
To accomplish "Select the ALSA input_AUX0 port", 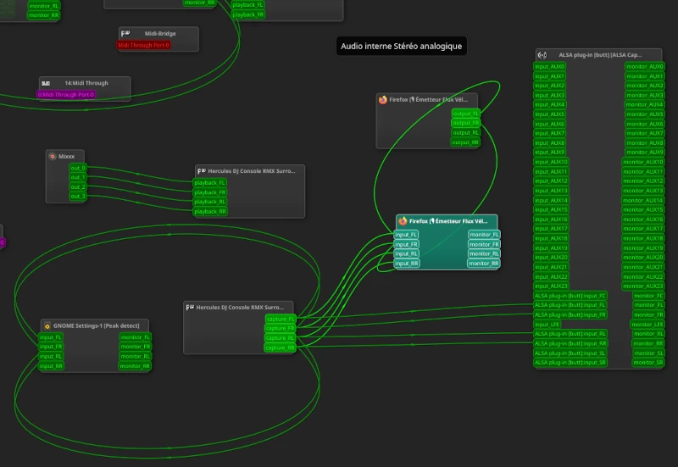I will click(x=550, y=66).
